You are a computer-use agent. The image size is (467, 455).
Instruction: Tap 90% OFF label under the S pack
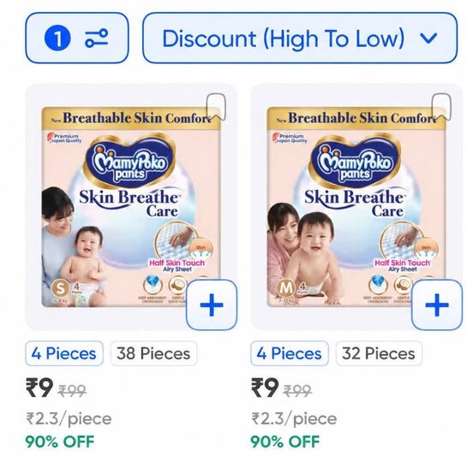60,441
